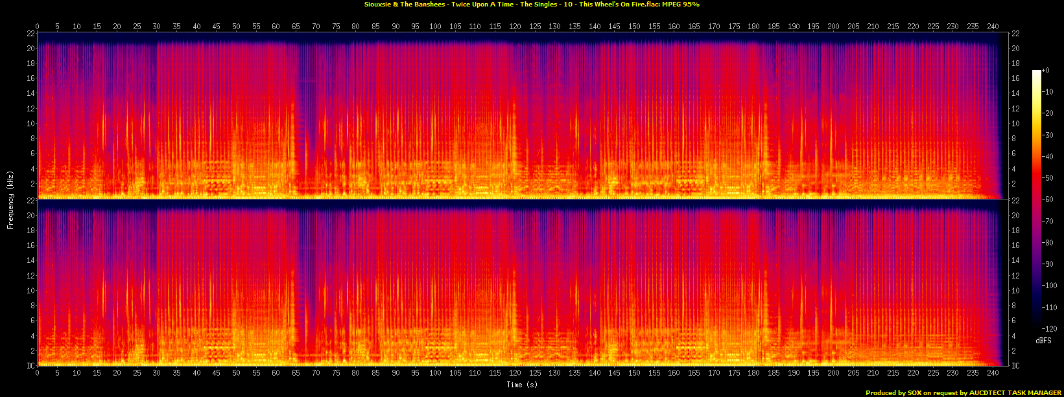Click the dBFS color gradient scale bar
This screenshot has height=397, width=1064.
[1036, 199]
